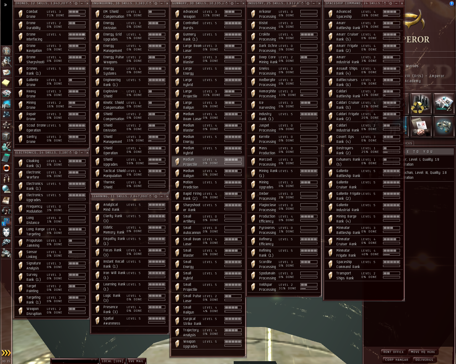456x364 pixels.
Task: Click the Rent Office button
Action: 394,352
